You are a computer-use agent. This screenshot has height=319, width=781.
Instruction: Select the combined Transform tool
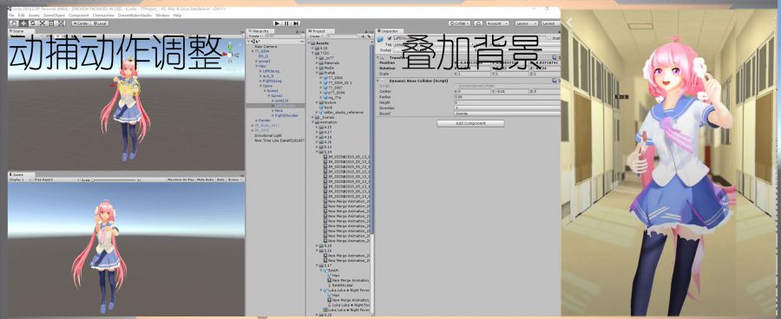(61, 23)
